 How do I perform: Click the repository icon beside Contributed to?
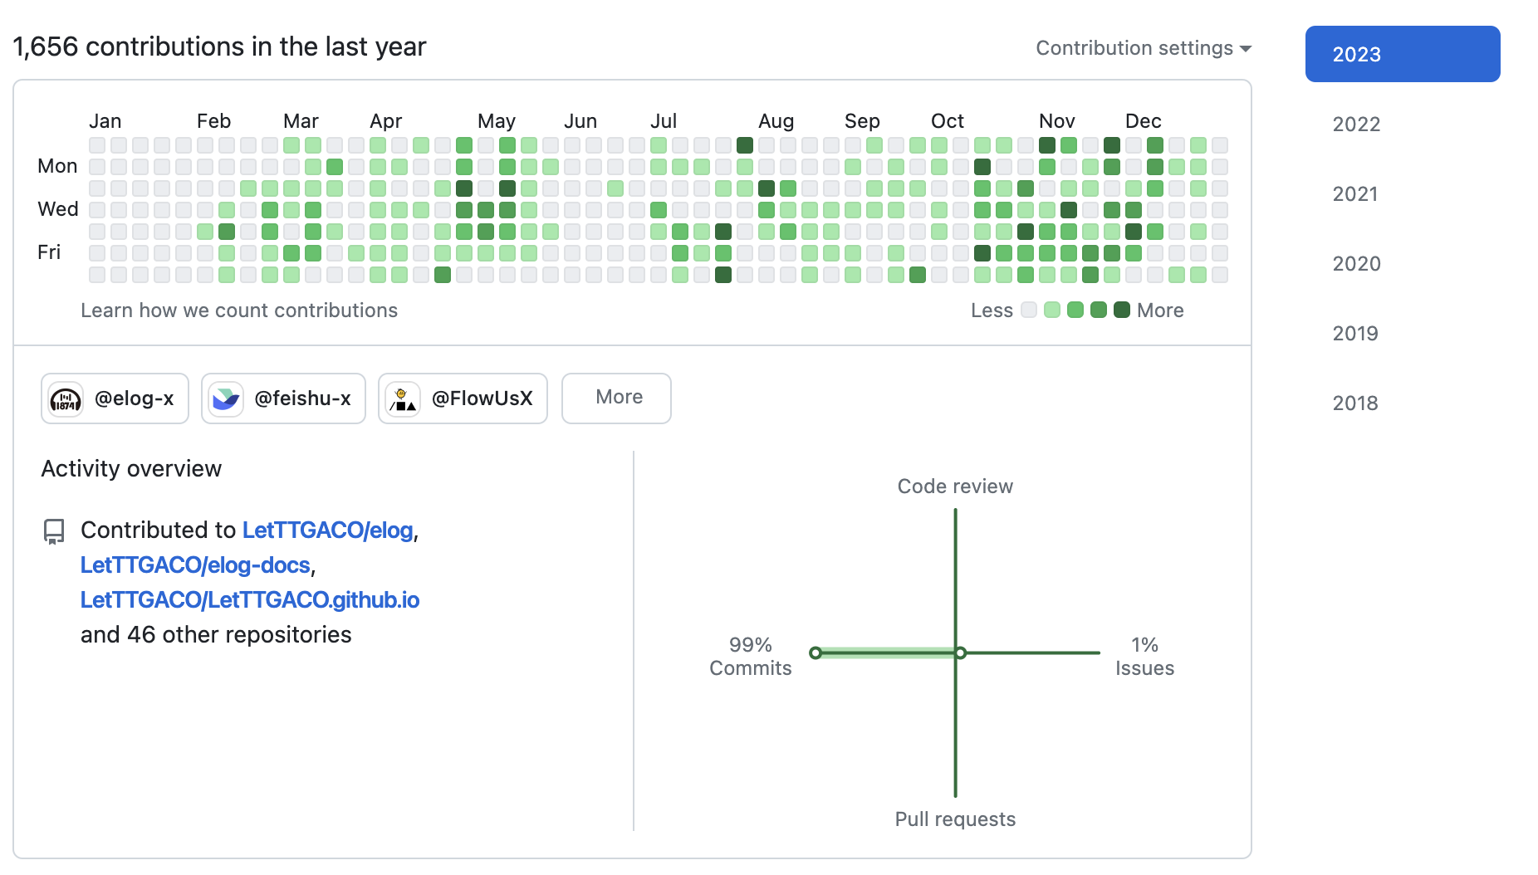54,531
